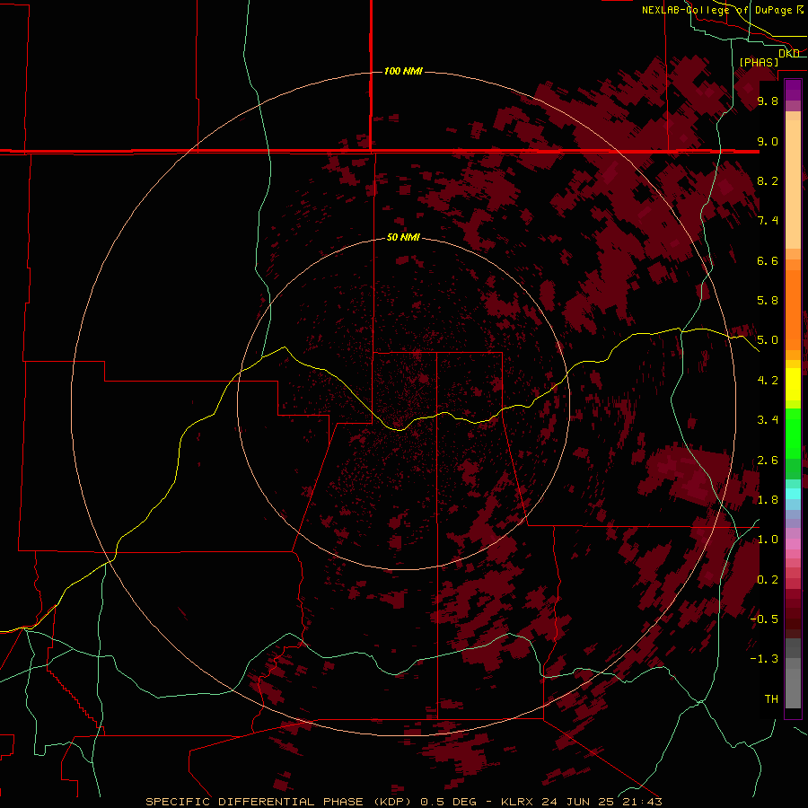Click the 6.6 value on the color scale
Viewport: 808px width, 808px height.
click(x=768, y=260)
